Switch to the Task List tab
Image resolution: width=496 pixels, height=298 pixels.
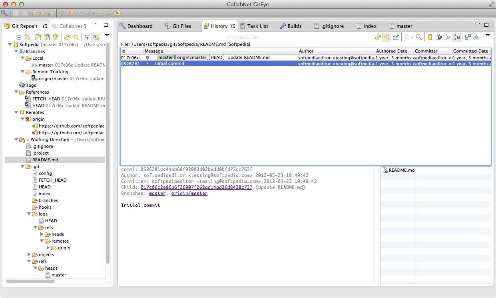[254, 26]
